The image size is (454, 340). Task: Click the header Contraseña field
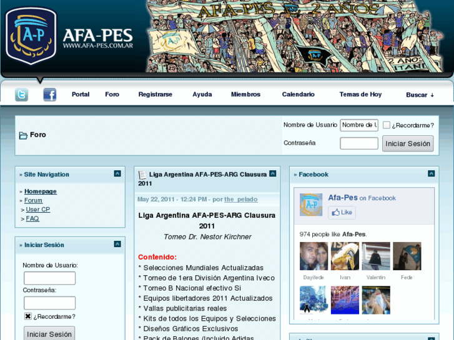[x=359, y=143]
